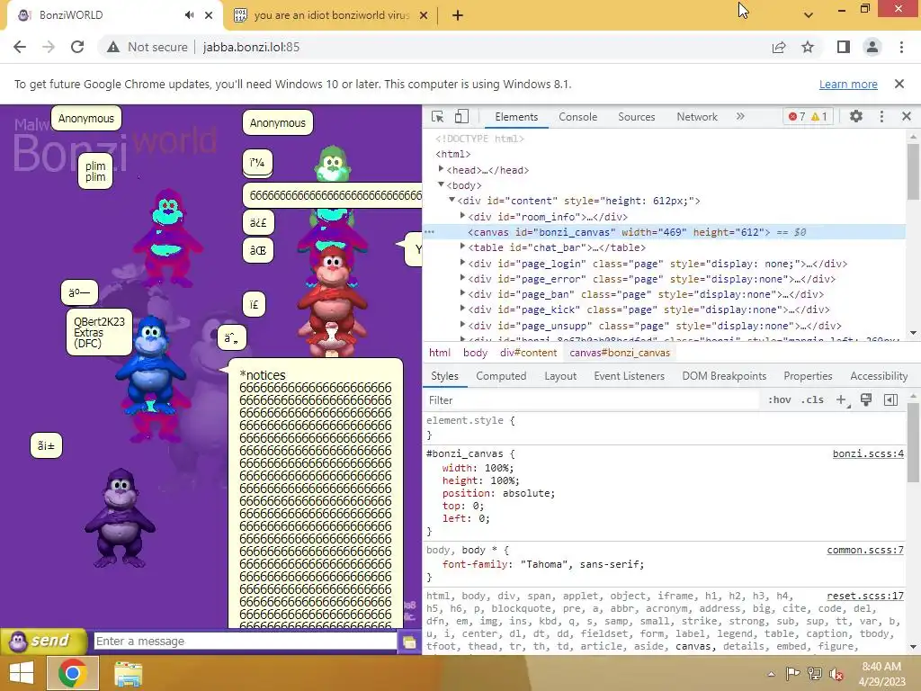Image resolution: width=921 pixels, height=691 pixels.
Task: Expand the page_login div node
Action: click(462, 263)
